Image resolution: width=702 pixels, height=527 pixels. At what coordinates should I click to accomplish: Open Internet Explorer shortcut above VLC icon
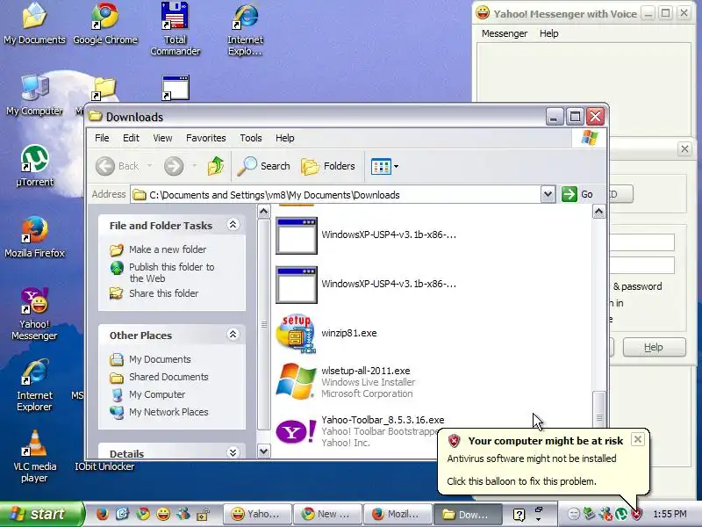(x=34, y=385)
